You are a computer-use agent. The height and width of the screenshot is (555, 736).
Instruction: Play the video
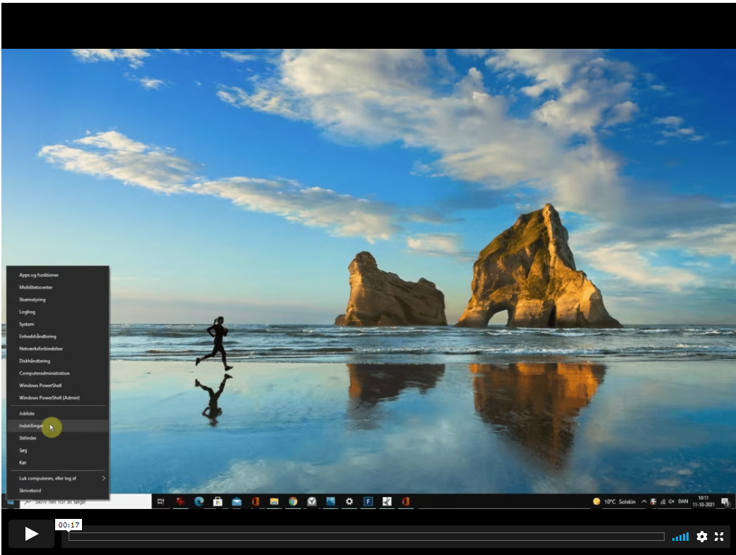[x=31, y=534]
